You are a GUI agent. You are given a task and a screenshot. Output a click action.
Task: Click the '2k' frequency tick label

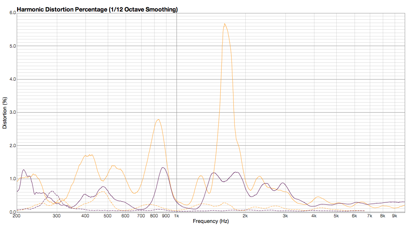(245, 216)
